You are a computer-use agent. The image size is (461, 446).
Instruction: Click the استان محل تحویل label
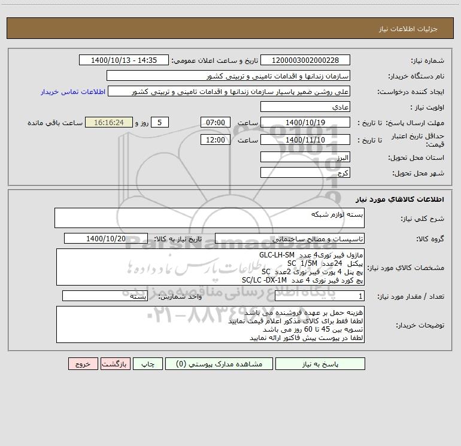(x=416, y=158)
